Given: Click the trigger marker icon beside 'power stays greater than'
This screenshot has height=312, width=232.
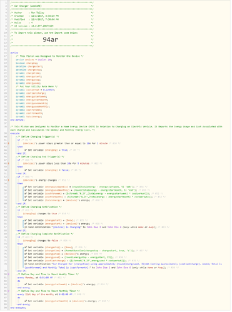Looking at the screenshot, I should tap(8, 143).
